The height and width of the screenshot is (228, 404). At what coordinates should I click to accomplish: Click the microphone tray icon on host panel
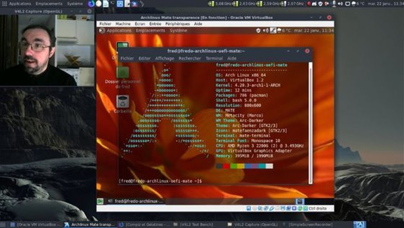(334, 4)
